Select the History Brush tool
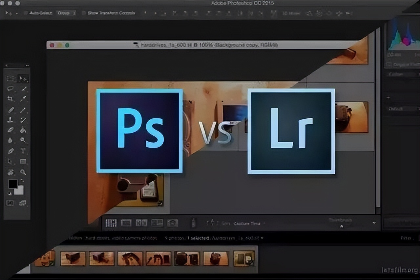This screenshot has height=280, width=420. click(23, 120)
